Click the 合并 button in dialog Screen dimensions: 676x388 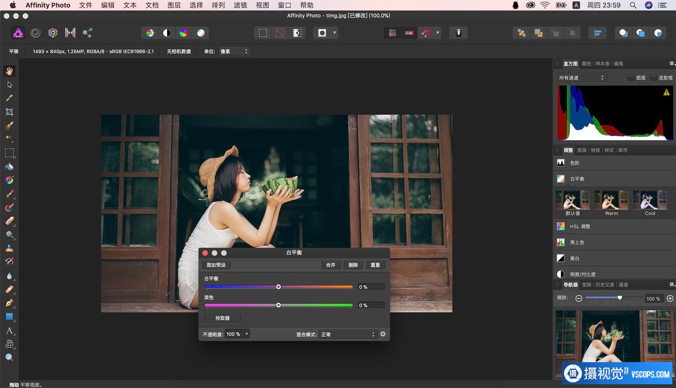(x=331, y=265)
